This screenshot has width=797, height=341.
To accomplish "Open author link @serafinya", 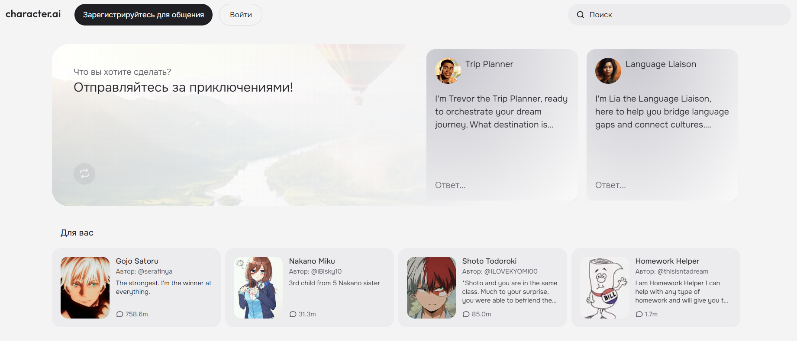I will coord(155,271).
